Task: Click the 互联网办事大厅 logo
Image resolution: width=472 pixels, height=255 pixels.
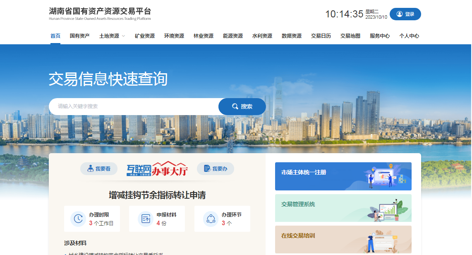Action: [157, 169]
